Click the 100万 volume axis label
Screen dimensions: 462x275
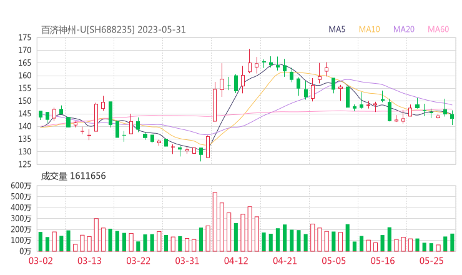(x=21, y=240)
